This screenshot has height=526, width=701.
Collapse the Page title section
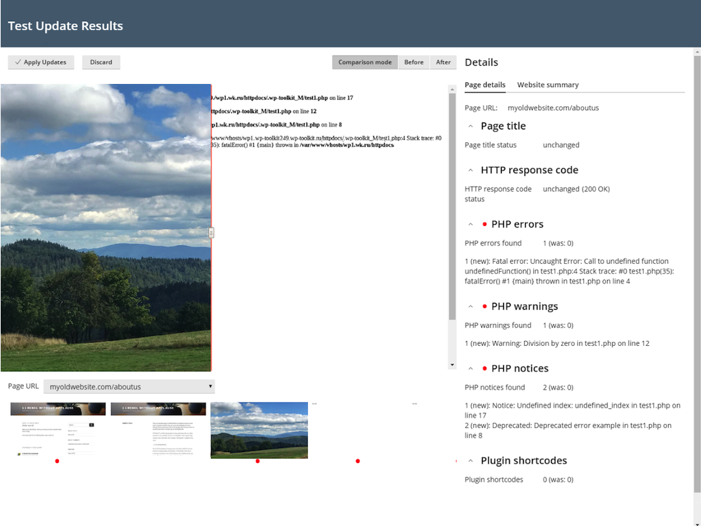[470, 125]
